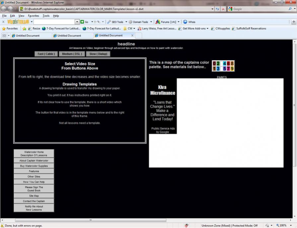Viewport: 297px width, 228px height.
Task: Switch to the second Untitled Document tab
Action: point(73,35)
